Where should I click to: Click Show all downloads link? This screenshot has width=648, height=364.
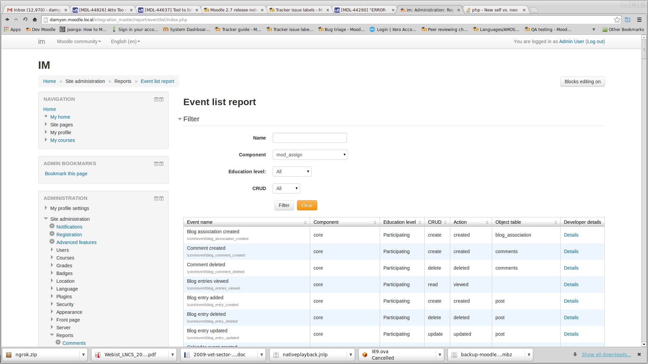pos(606,355)
